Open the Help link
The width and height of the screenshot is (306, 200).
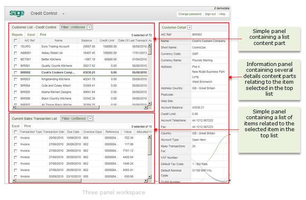click(x=222, y=14)
